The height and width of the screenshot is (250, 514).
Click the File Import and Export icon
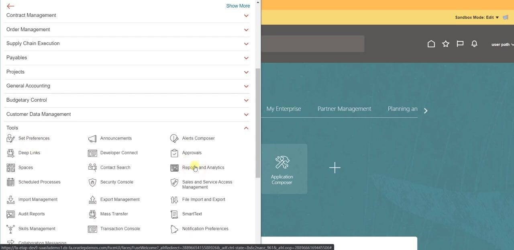click(x=174, y=199)
